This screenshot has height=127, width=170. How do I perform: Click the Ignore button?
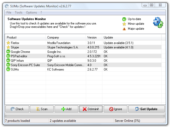point(115,109)
